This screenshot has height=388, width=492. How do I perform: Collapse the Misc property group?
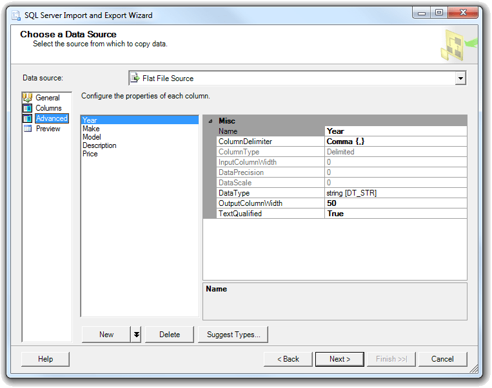(211, 121)
